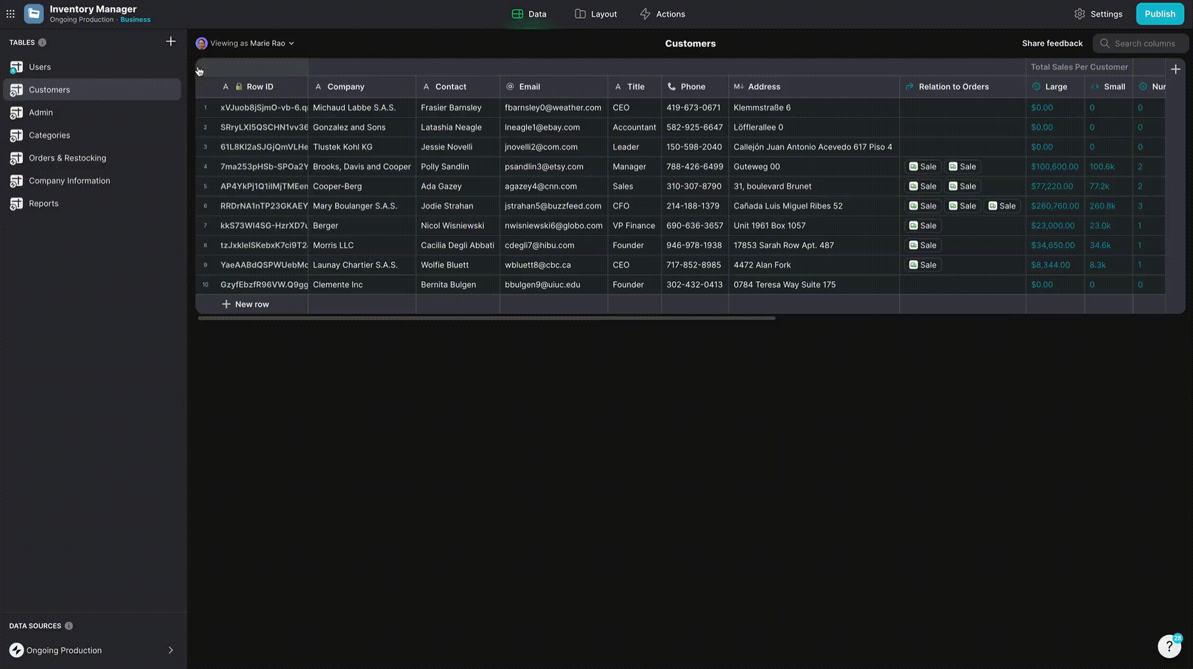Expand the Ongoing Production data source
Screen dimensions: 1193x669
171,650
